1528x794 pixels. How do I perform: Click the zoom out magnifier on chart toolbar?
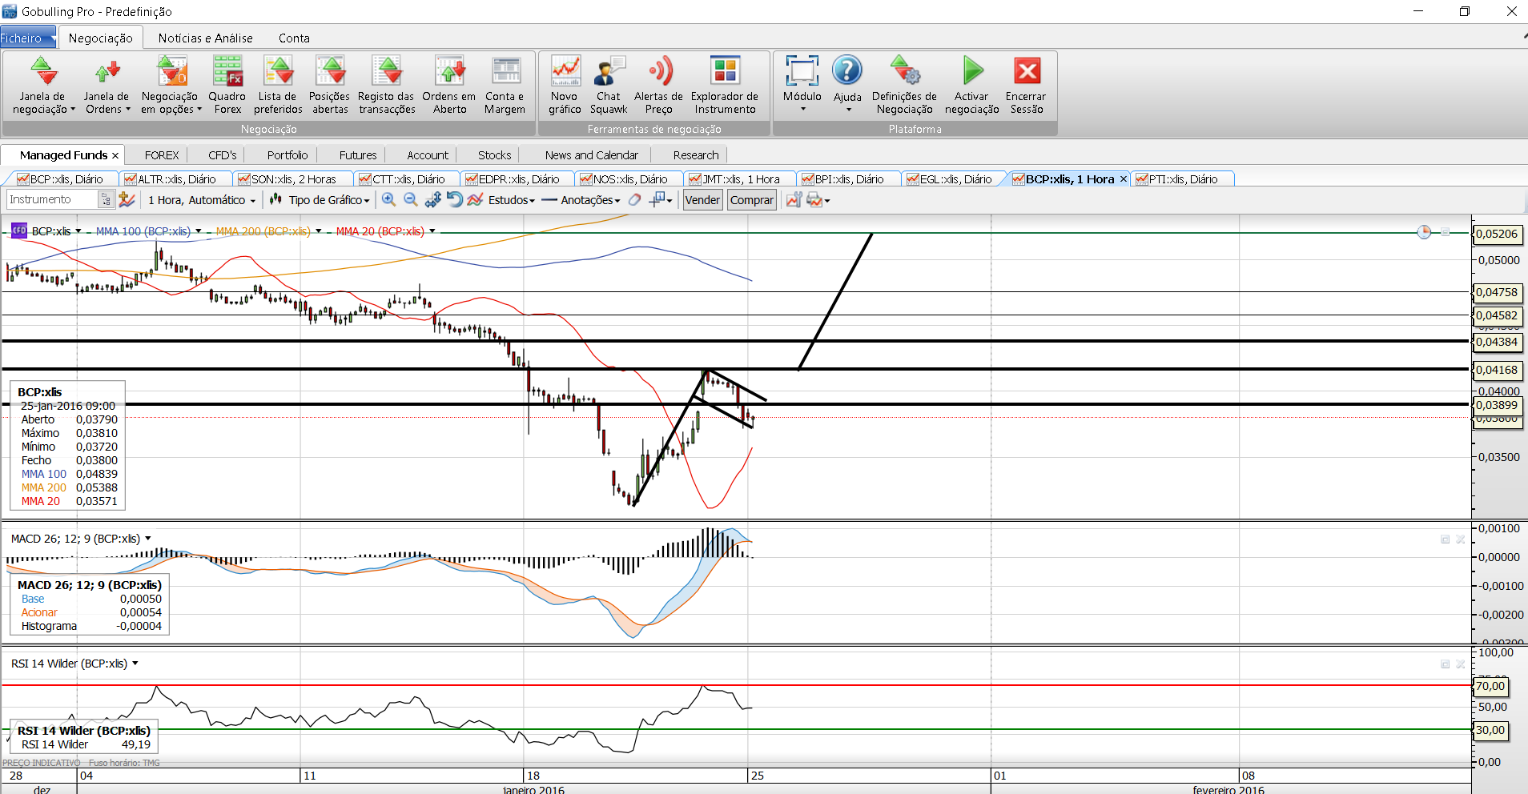tap(411, 200)
